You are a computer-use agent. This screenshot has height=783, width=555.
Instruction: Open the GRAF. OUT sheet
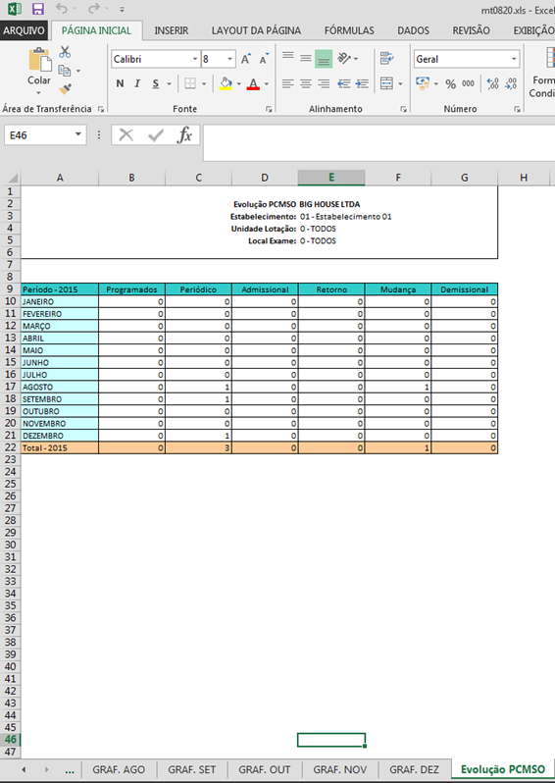[x=265, y=769]
